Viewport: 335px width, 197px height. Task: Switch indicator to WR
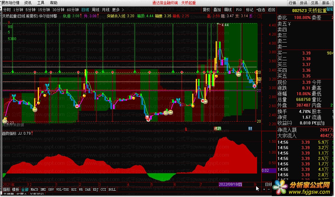81,189
